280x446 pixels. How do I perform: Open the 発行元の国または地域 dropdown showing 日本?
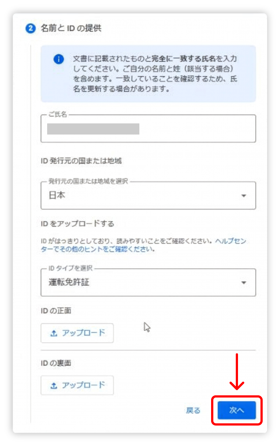point(148,196)
